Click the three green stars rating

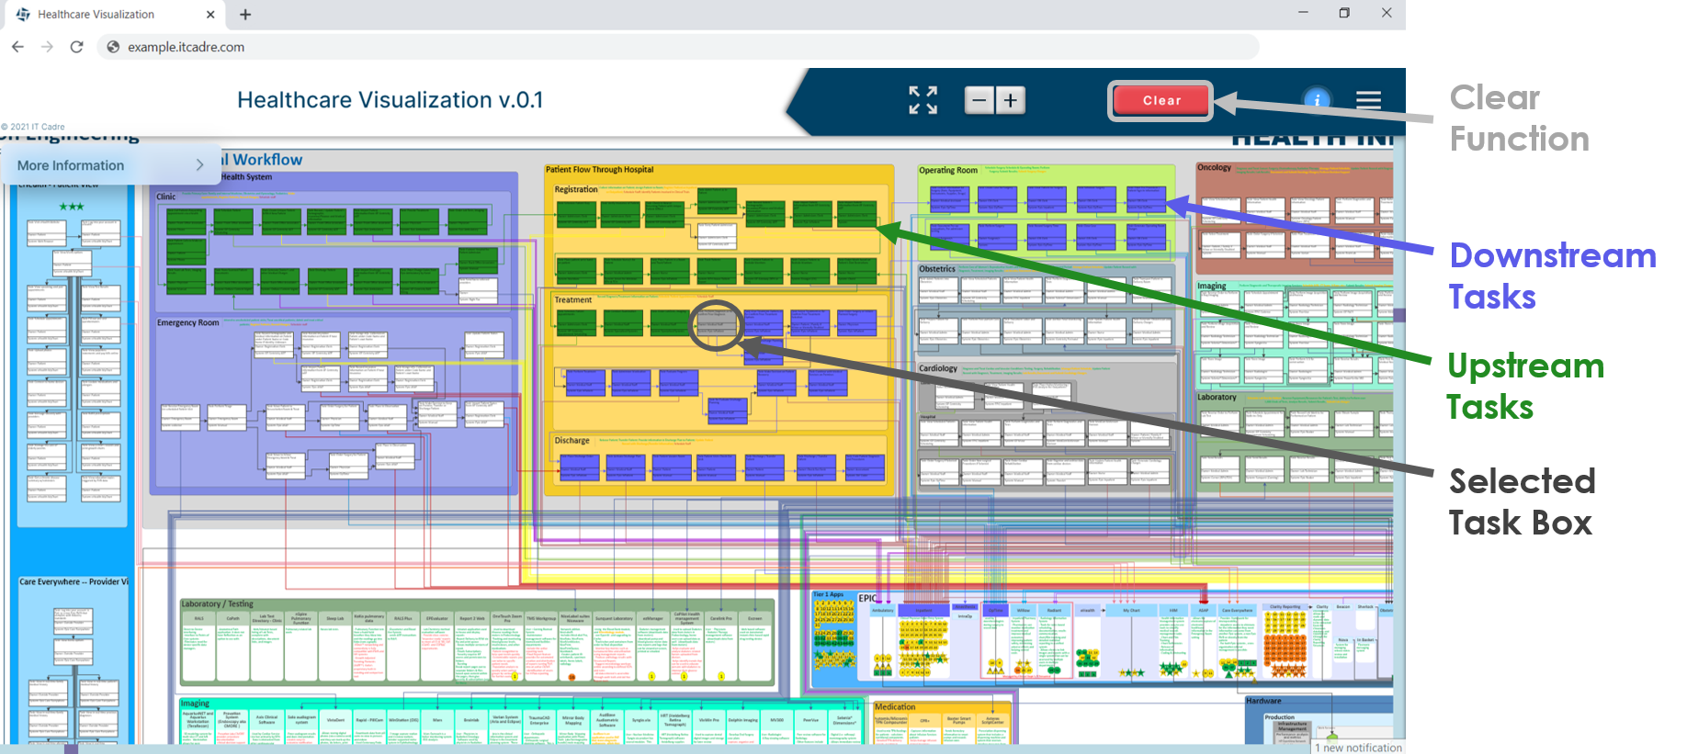[72, 207]
